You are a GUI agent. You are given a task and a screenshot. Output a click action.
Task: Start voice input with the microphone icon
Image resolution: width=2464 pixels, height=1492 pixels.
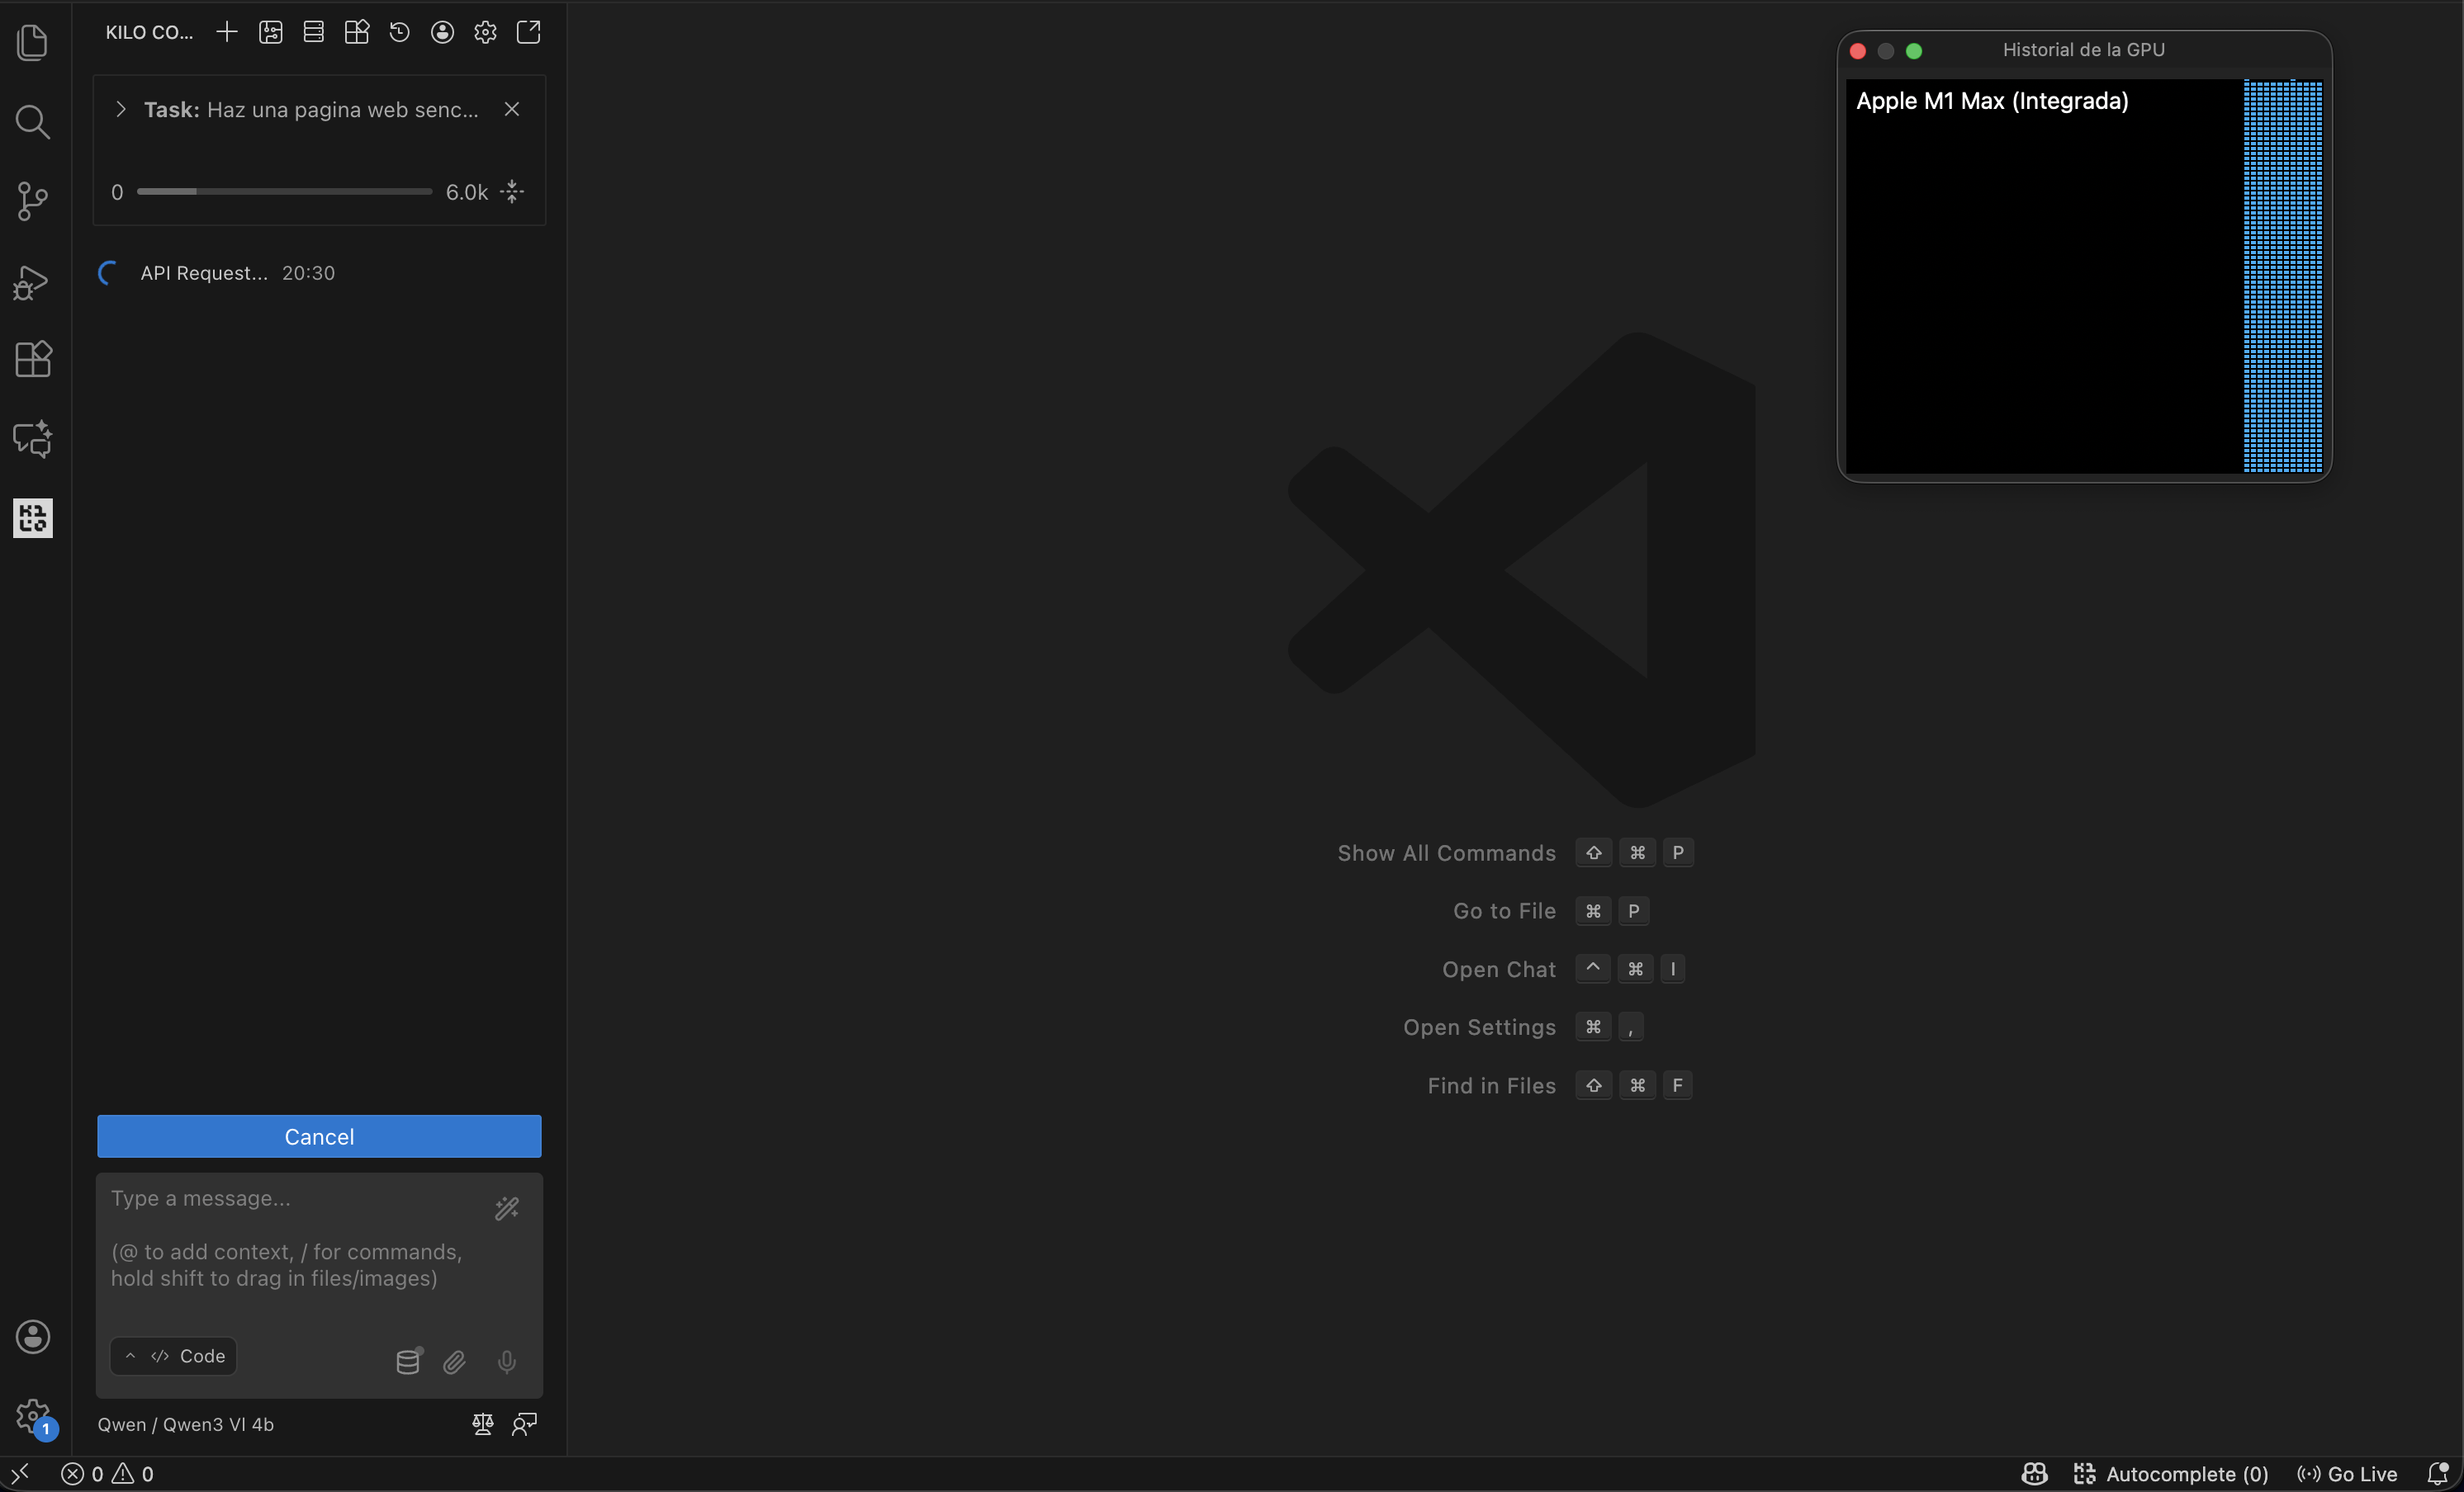pos(507,1362)
